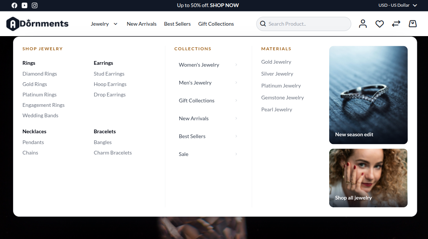Select Platinum Rings

pyautogui.click(x=40, y=95)
